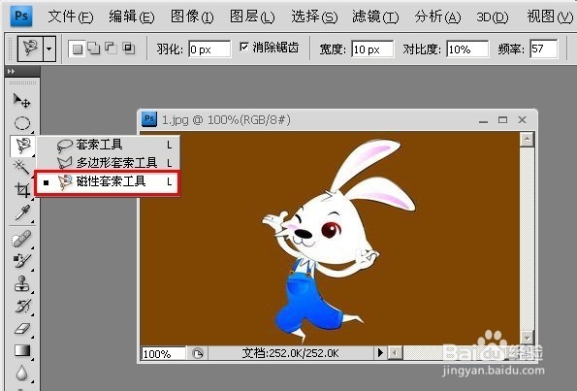
Task: Choose Intersect with Selection mode icon
Action: pyautogui.click(x=128, y=49)
